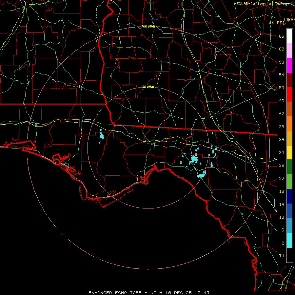Click the 6 value on the legend
Viewport: 295px width, 295px height.
pyautogui.click(x=283, y=230)
